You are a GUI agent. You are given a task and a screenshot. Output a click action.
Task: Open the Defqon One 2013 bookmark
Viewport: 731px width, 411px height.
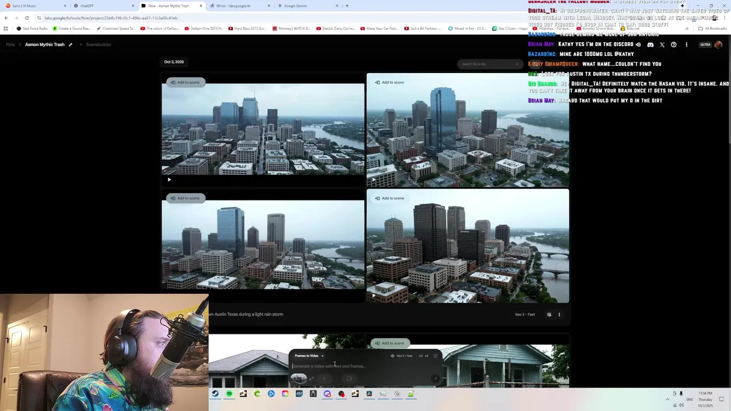click(x=204, y=29)
